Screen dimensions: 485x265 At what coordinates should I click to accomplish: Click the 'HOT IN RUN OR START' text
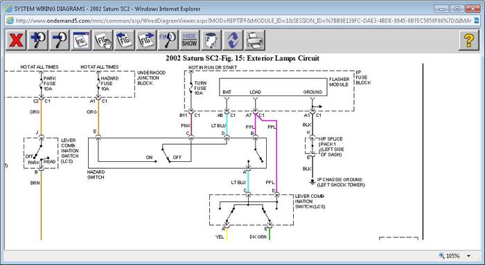click(x=213, y=67)
